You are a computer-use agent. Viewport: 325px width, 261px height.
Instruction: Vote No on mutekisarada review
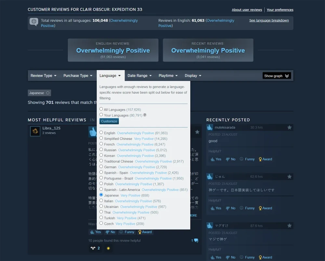230,159
